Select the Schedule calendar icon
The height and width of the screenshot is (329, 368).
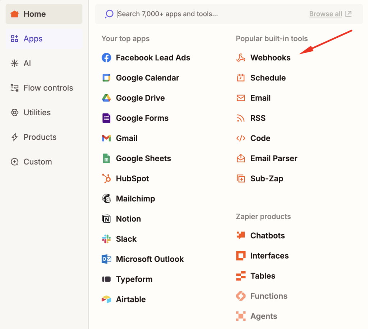[240, 78]
